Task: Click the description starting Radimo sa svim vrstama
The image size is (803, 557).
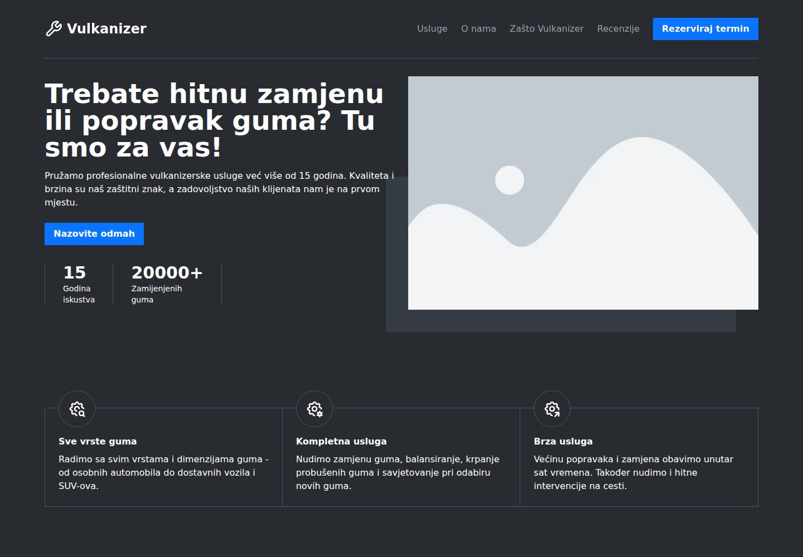Action: pyautogui.click(x=163, y=472)
